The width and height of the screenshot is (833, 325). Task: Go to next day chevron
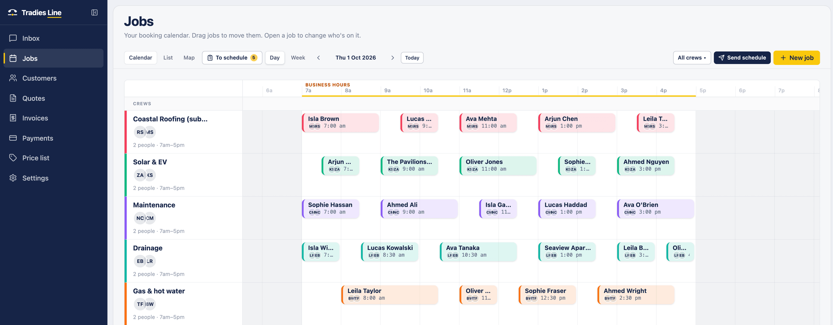pyautogui.click(x=393, y=58)
